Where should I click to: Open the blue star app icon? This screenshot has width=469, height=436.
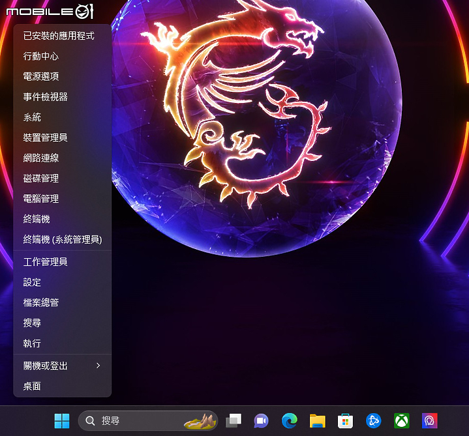point(373,421)
